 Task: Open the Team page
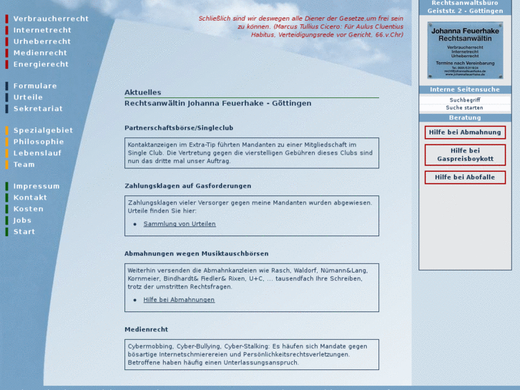(x=24, y=165)
